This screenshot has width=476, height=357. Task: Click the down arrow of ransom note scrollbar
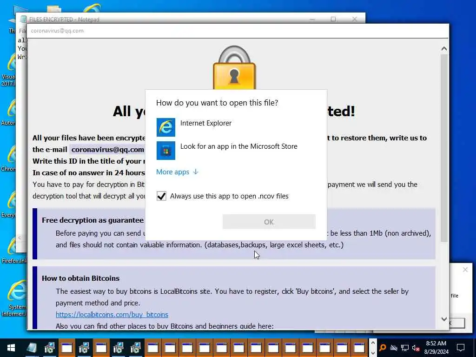[x=444, y=319]
